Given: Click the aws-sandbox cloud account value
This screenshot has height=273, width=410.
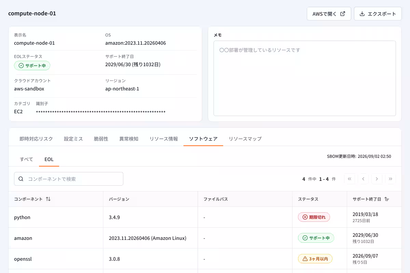Looking at the screenshot, I should 29,89.
